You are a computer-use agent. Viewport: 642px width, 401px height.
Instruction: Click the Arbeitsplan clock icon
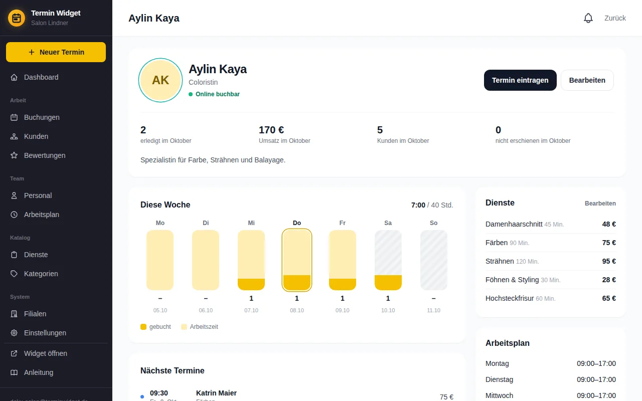tap(14, 215)
